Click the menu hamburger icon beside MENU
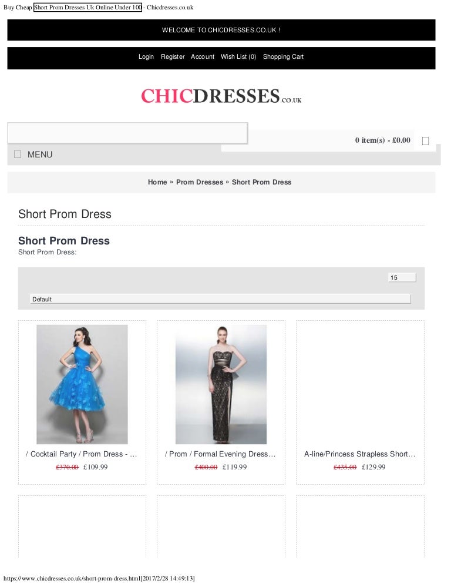 tap(18, 154)
